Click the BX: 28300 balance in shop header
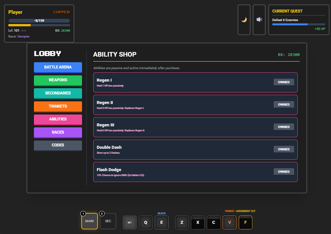Screen dimensions: 331x234 coord(289,55)
